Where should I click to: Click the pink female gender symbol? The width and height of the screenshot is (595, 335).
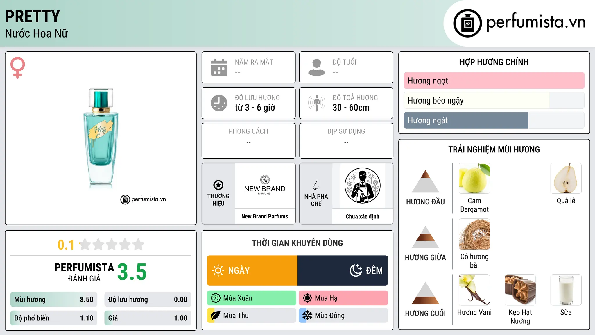click(x=18, y=68)
